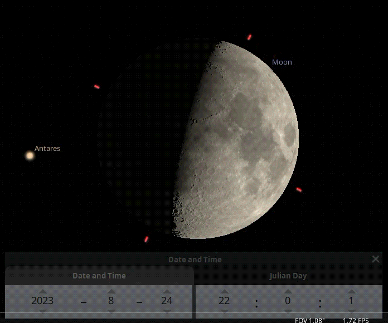388x323 pixels.
Task: Click the year field showing 2023
Action: point(42,301)
